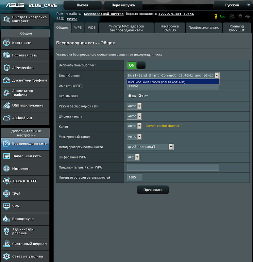Viewport: 253px width, 262px height.
Task: Click the Network Map globe icon
Action: coord(7,42)
